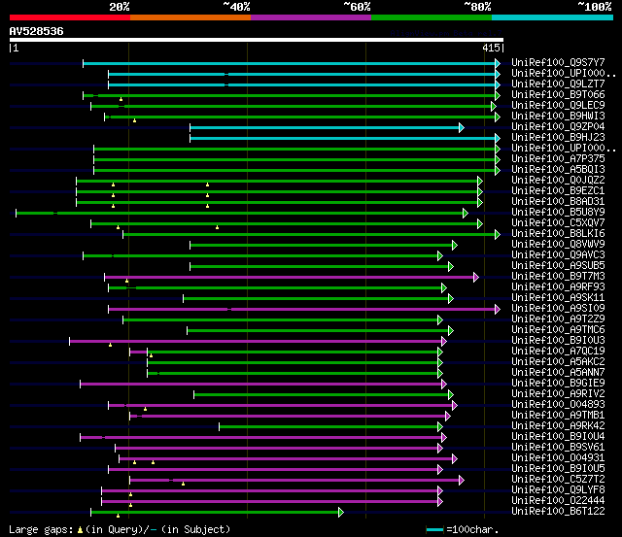Select the UniRef100_B9I0U4 label

(558, 437)
